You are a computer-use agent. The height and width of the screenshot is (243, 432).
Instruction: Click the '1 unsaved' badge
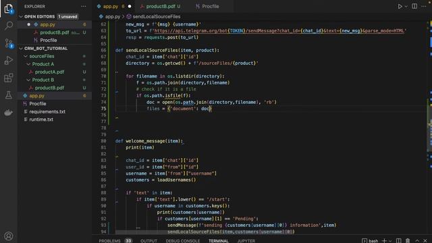pyautogui.click(x=67, y=16)
